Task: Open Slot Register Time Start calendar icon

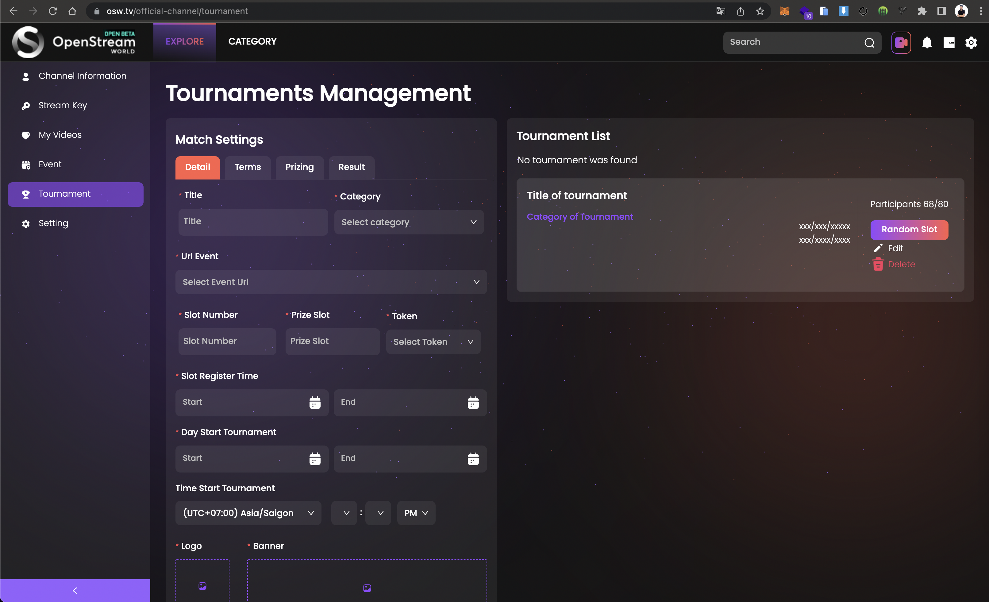Action: 315,402
